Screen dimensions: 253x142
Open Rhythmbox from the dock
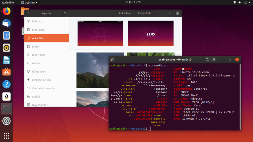tap(6, 48)
